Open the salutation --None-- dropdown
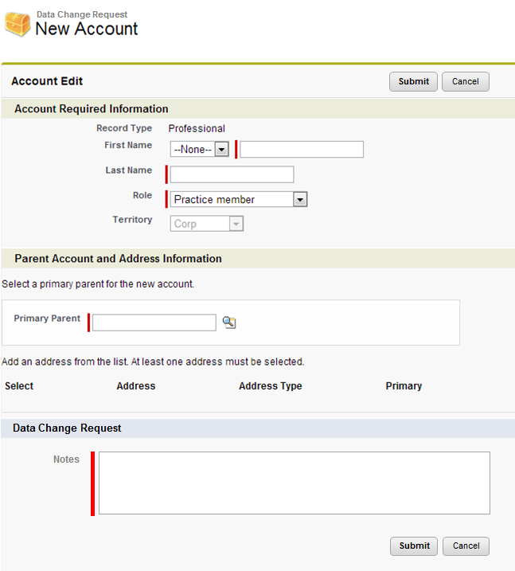The height and width of the screenshot is (571, 515). 199,149
